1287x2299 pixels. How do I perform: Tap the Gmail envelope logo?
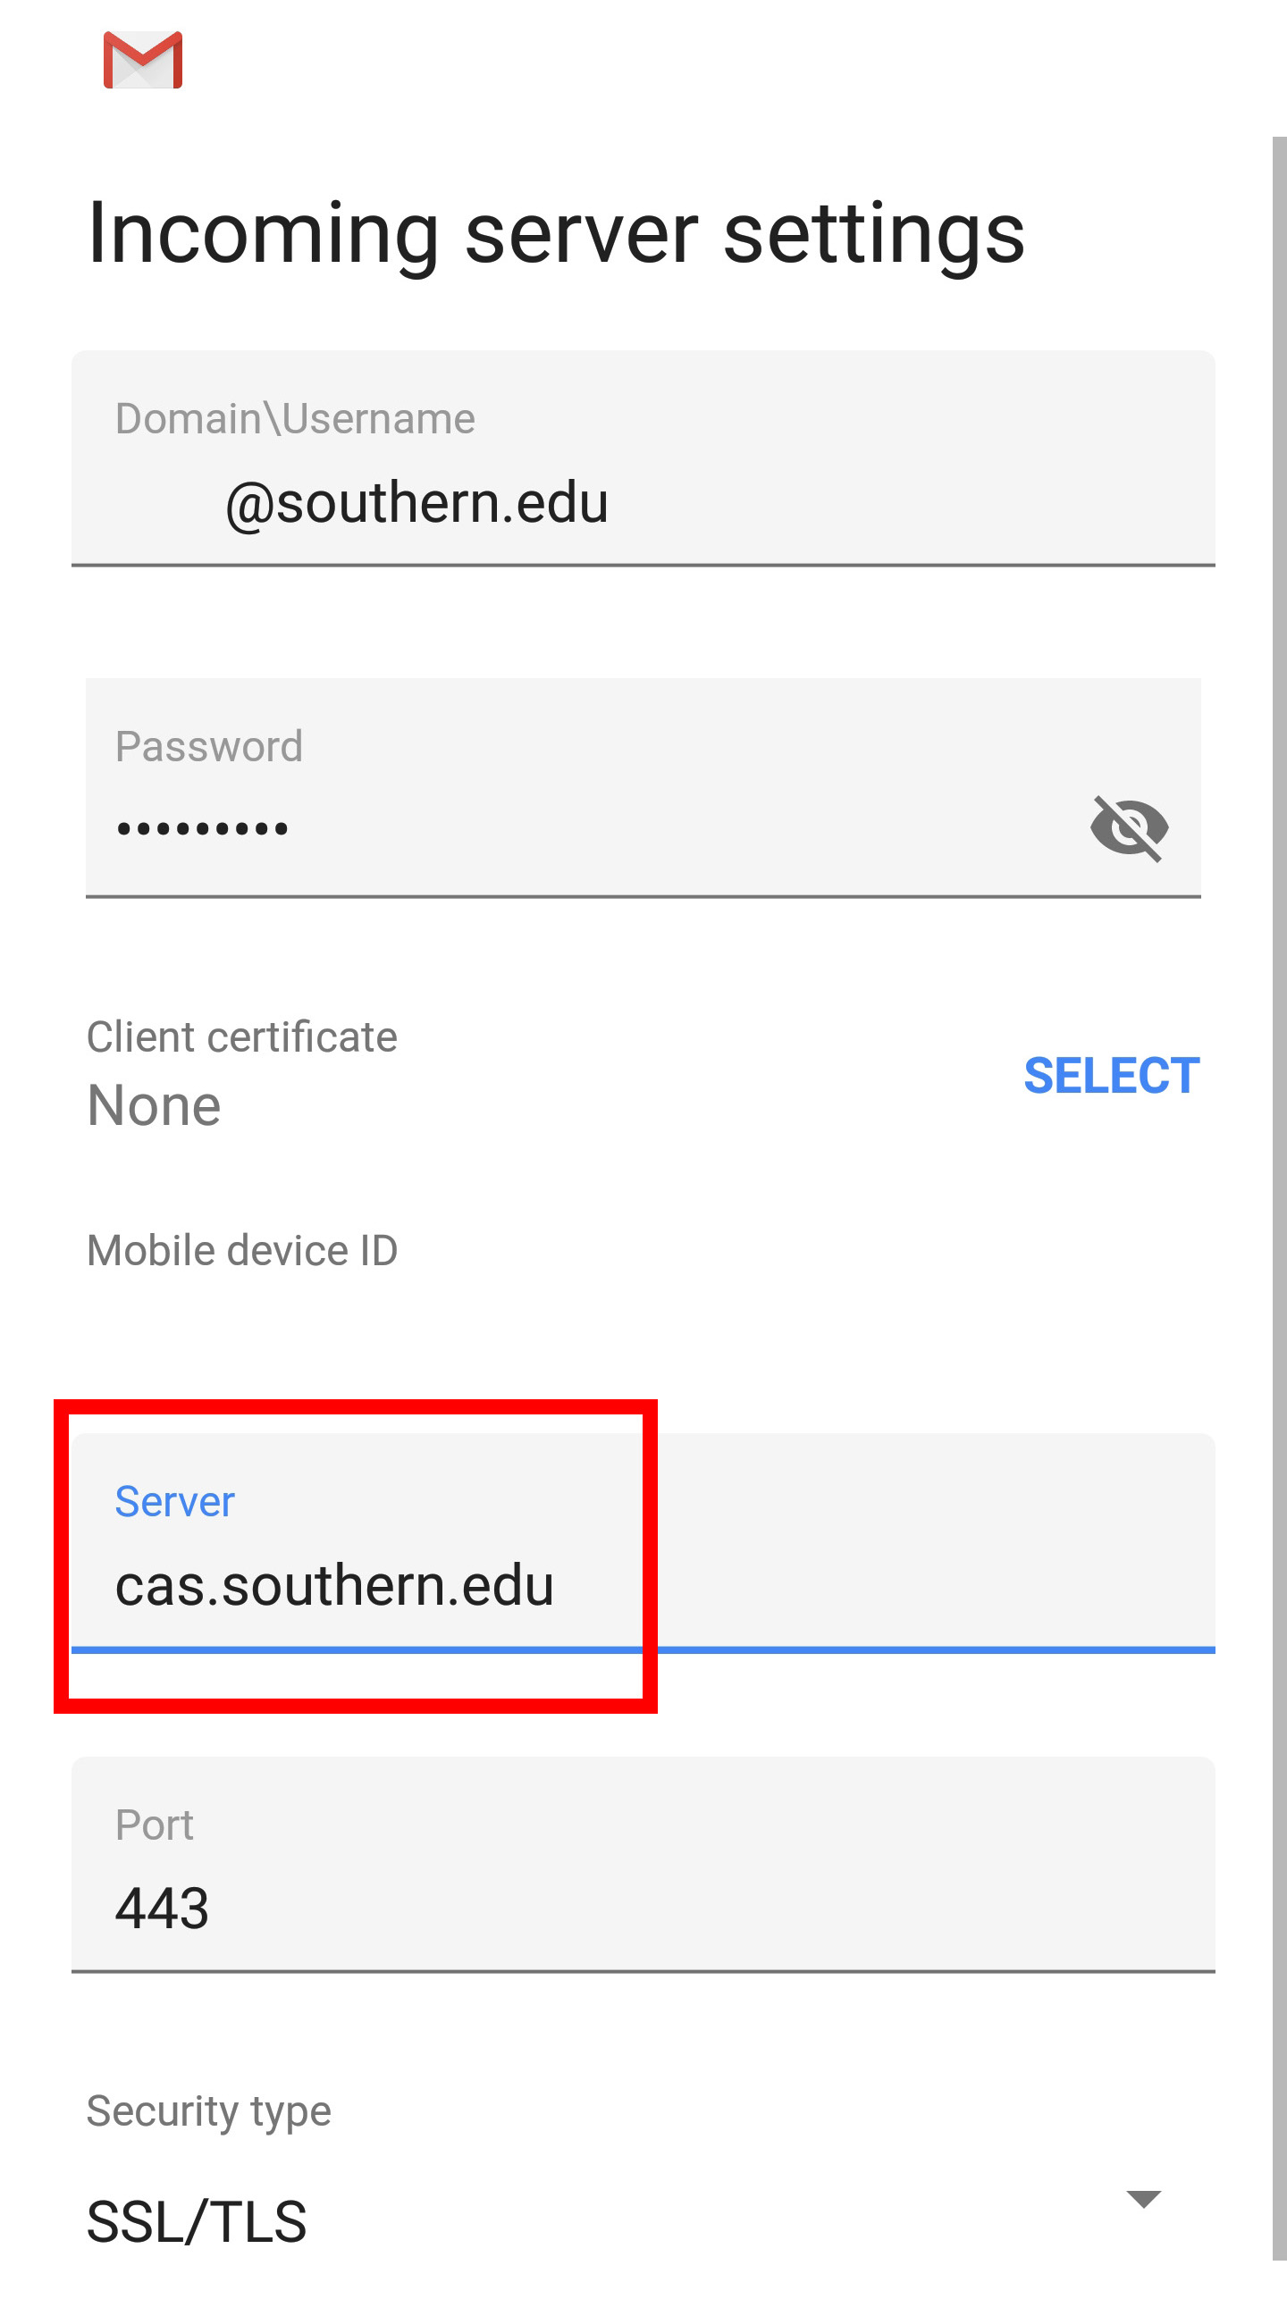(143, 60)
